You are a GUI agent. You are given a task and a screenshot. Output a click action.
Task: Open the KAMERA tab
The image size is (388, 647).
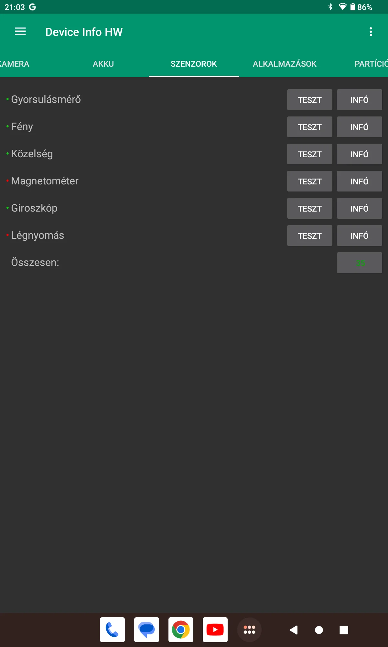tap(15, 64)
